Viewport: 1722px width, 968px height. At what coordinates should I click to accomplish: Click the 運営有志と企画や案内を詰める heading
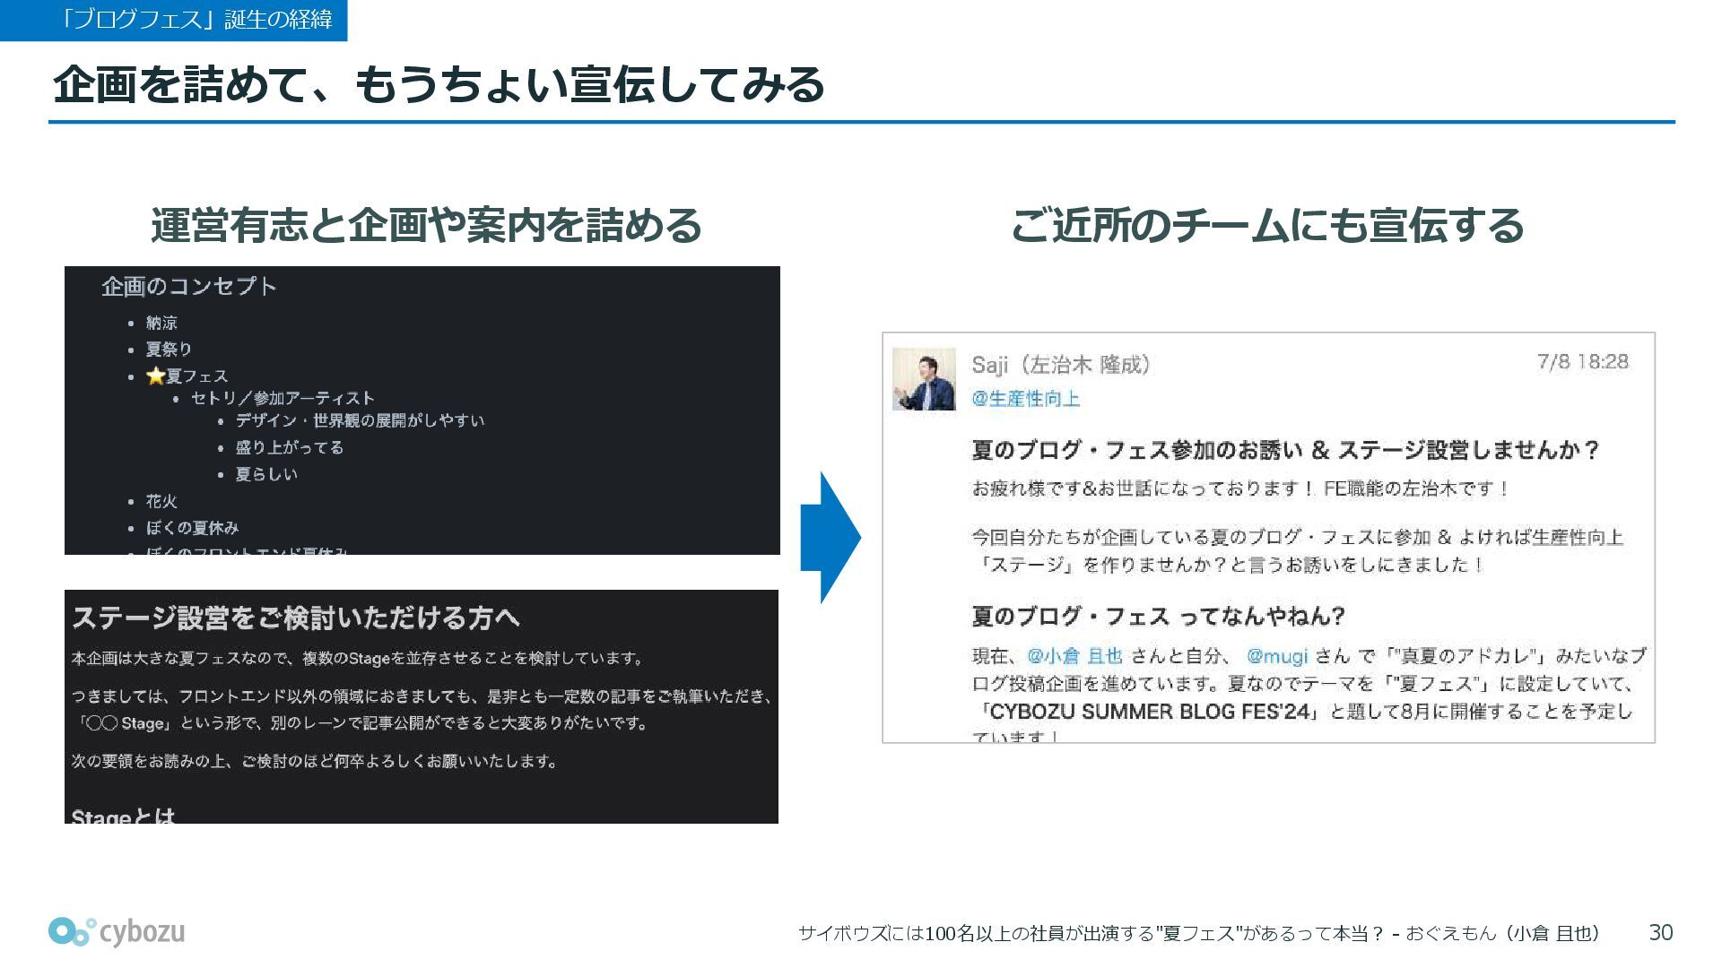coord(426,225)
